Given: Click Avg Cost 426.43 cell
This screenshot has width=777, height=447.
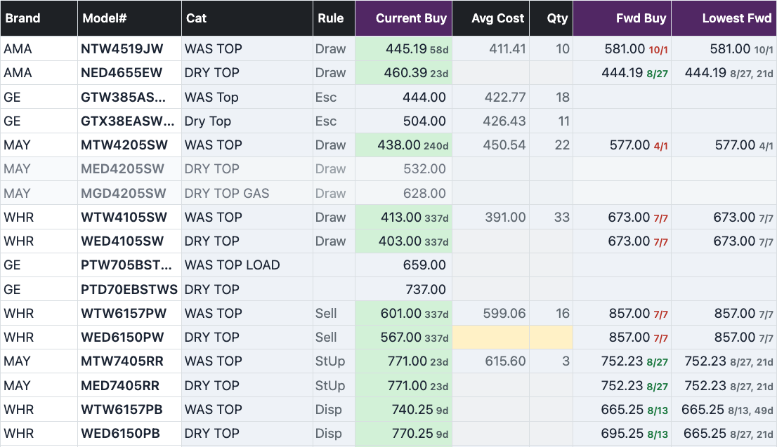Looking at the screenshot, I should (x=490, y=121).
